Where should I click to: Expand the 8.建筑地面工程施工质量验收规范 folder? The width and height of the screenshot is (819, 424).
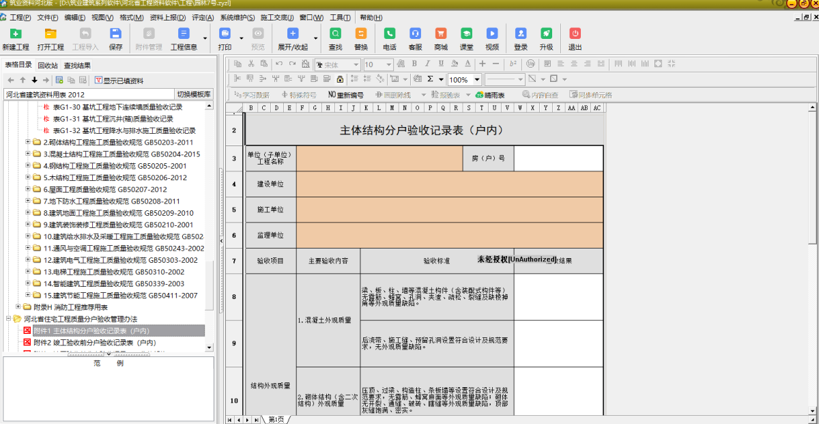28,213
